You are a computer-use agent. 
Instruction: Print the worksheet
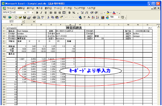point(34,17)
